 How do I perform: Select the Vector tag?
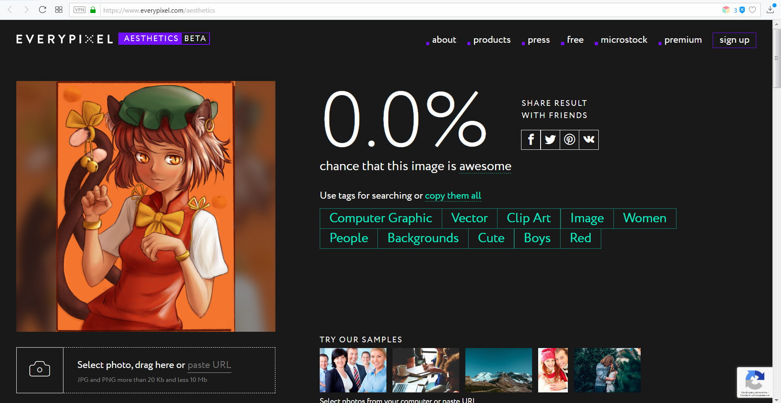tap(469, 219)
